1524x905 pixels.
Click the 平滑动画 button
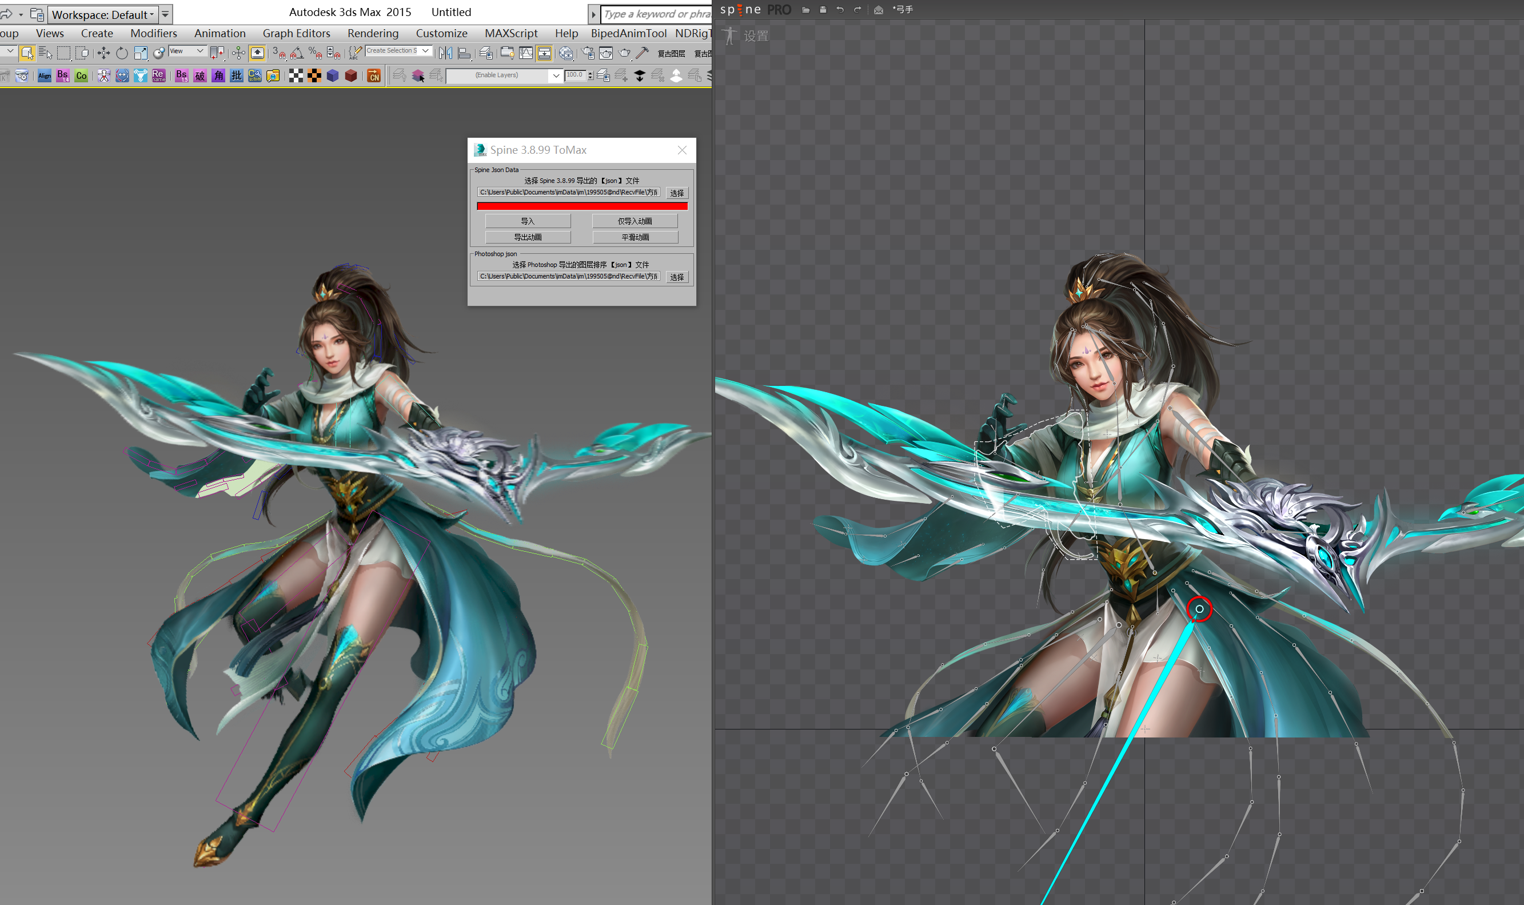pos(635,237)
